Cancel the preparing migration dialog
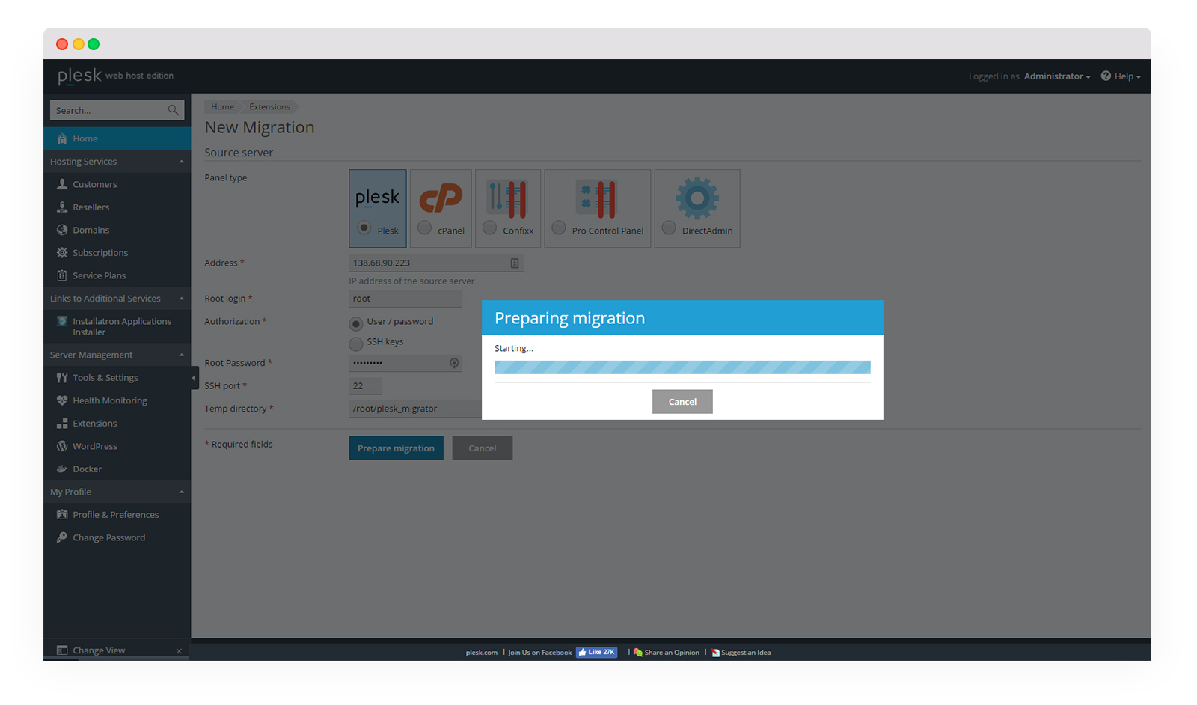Viewport: 1197px width, 705px height. [682, 401]
